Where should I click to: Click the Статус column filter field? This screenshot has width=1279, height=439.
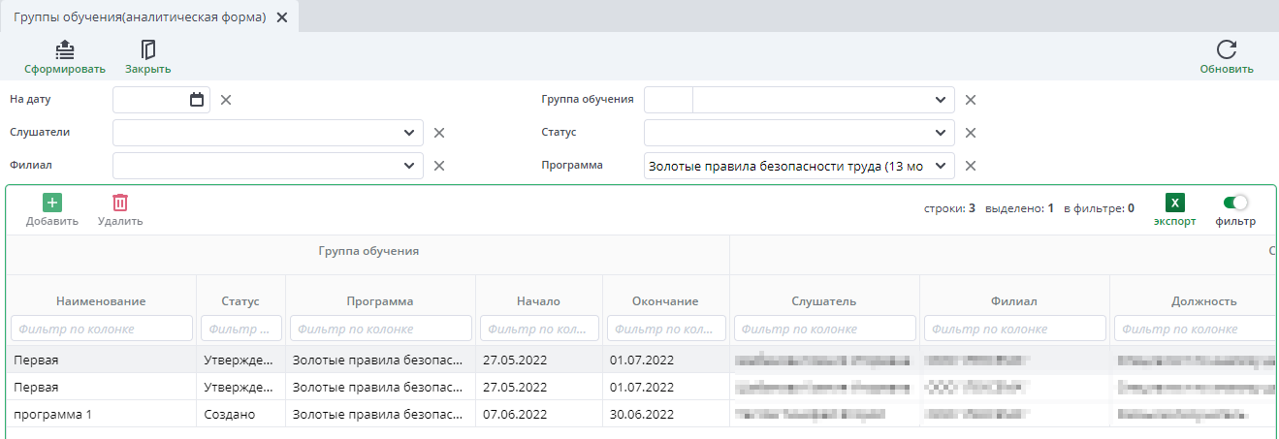pos(240,329)
